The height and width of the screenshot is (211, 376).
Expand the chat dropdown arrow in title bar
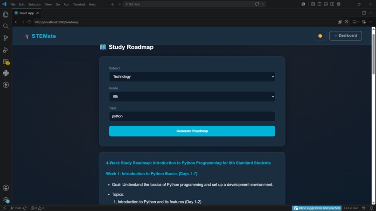[x=263, y=4]
